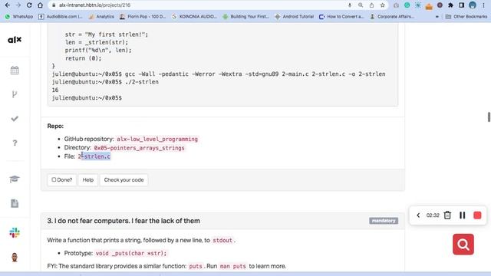This screenshot has width=491, height=276.
Task: Stop the recording with the red square
Action: (477, 215)
